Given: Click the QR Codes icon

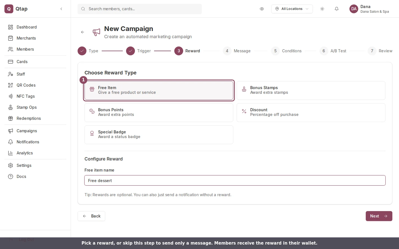Looking at the screenshot, I should [x=11, y=85].
